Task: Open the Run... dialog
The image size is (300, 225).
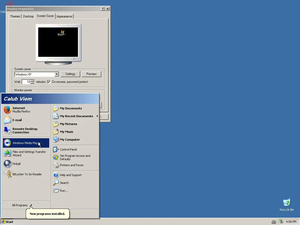Action: 75,191
